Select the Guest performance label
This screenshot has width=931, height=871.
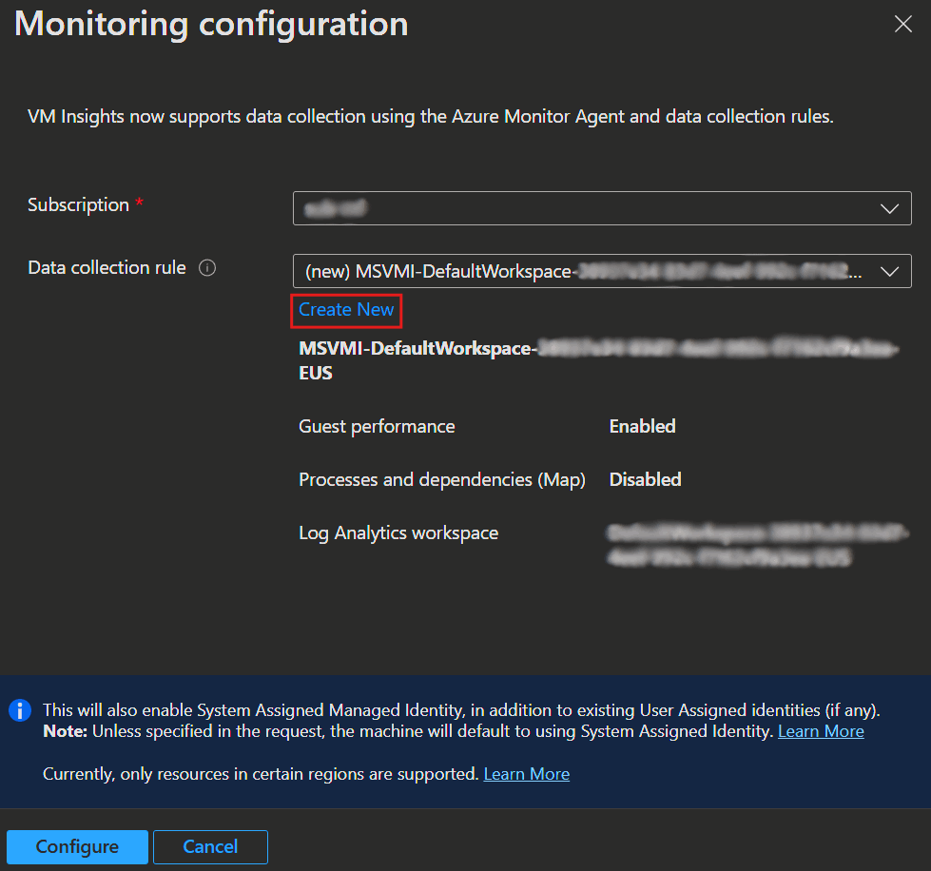[x=377, y=426]
